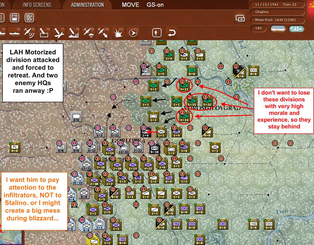314x245 pixels.
Task: Select the purple 4=22 unit stack
Action: [148, 164]
